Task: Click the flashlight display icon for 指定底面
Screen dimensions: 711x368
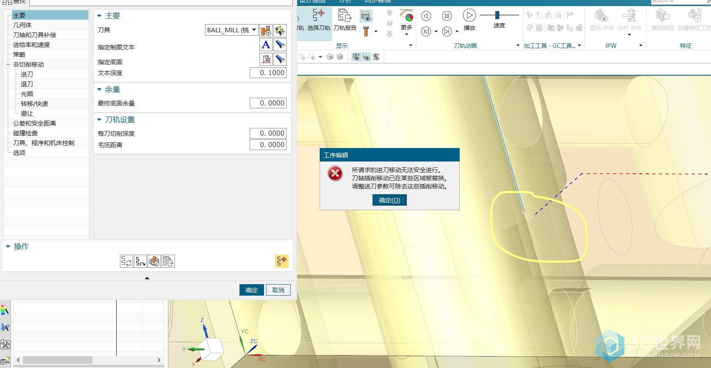Action: (280, 59)
